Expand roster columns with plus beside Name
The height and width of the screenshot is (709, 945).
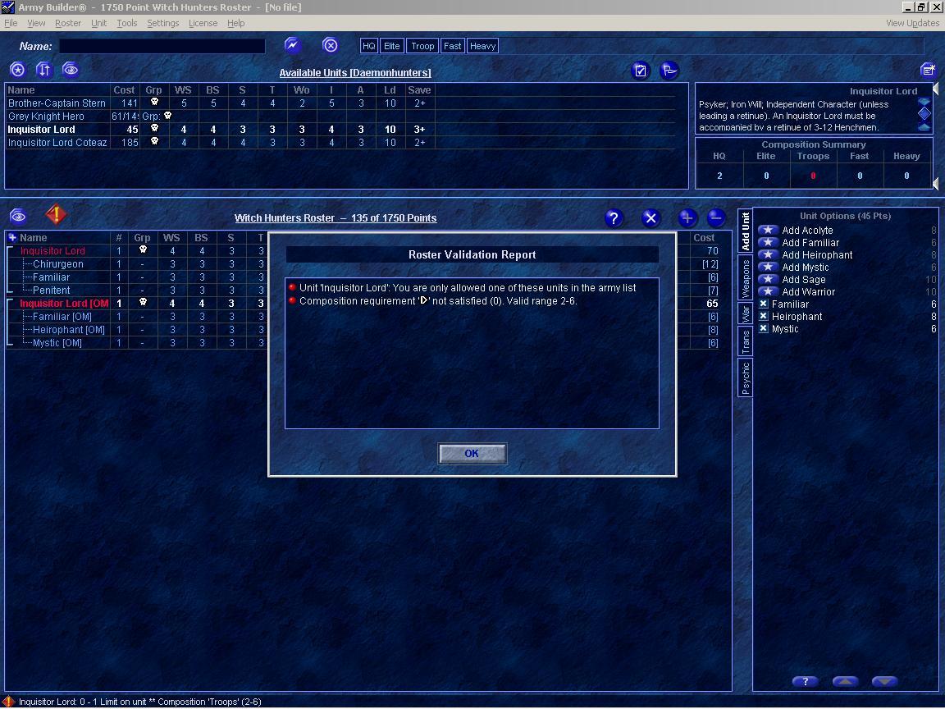point(12,237)
